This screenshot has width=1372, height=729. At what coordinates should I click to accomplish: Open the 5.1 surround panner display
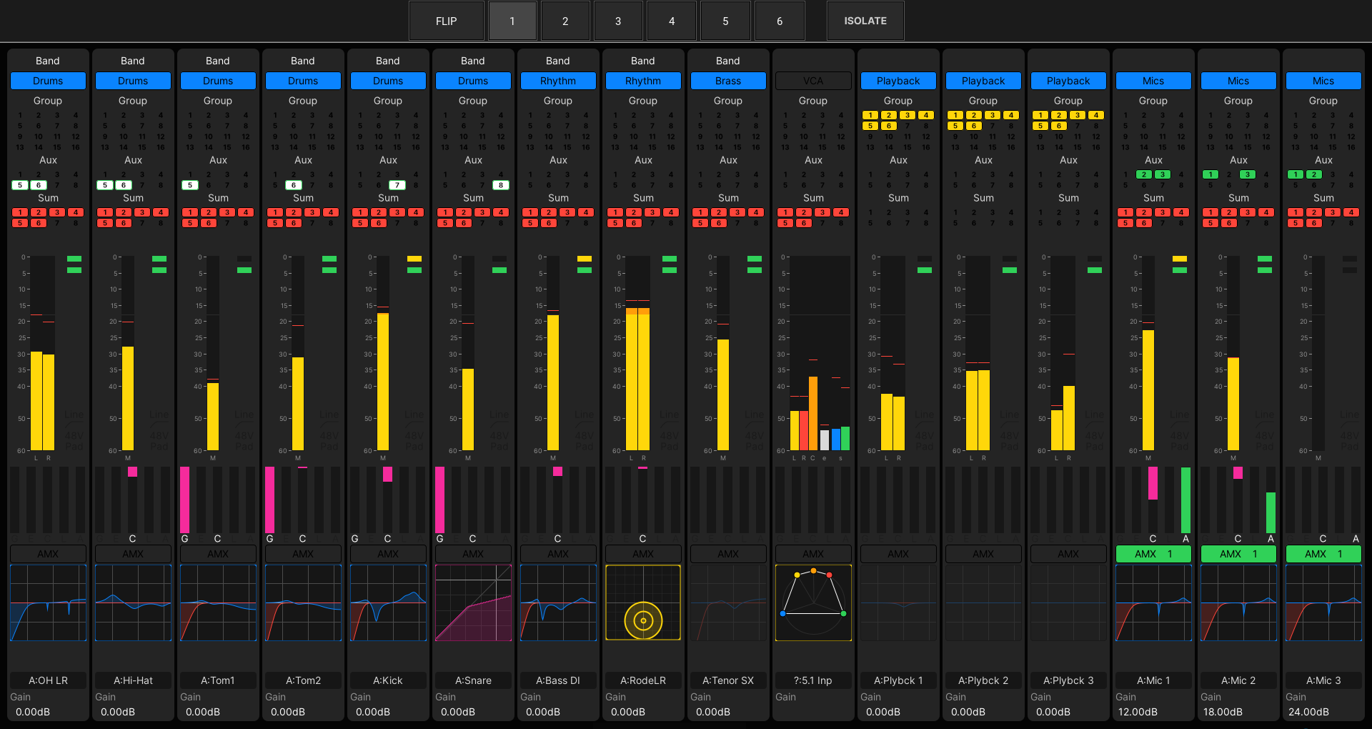(x=813, y=602)
